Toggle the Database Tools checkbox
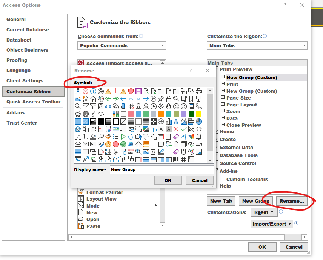The width and height of the screenshot is (323, 260). click(217, 155)
